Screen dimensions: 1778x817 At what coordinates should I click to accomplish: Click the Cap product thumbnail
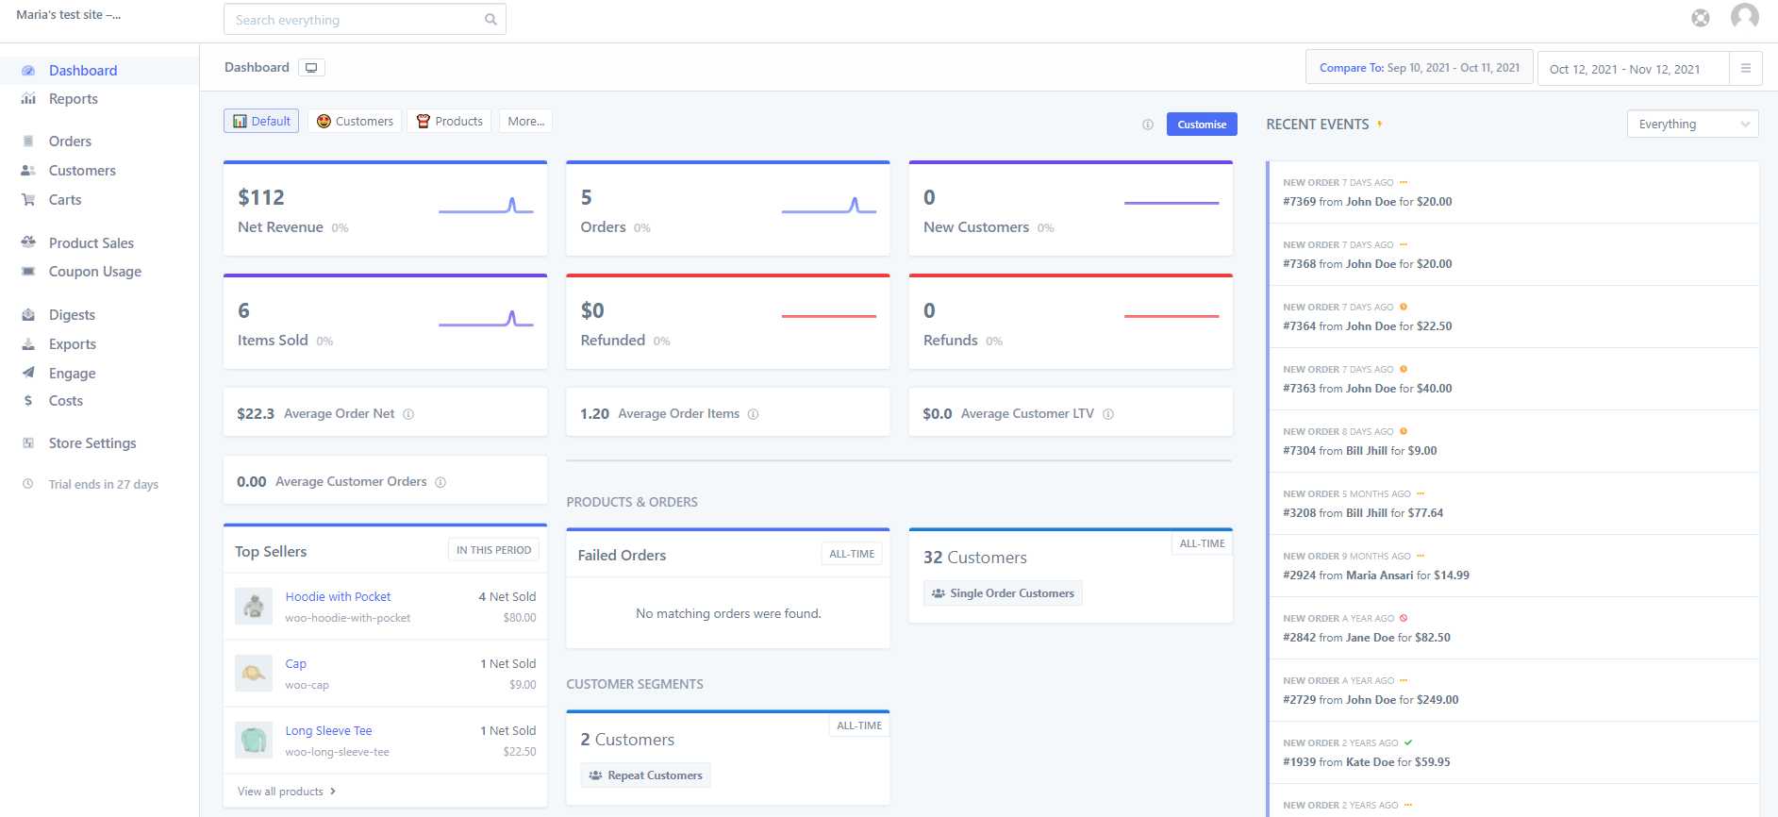(254, 674)
